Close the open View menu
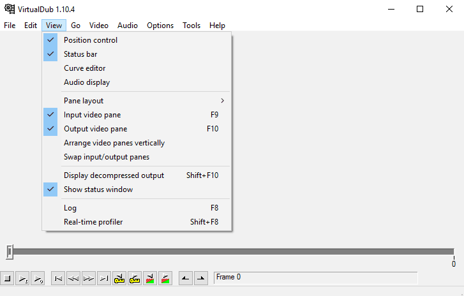 (54, 26)
